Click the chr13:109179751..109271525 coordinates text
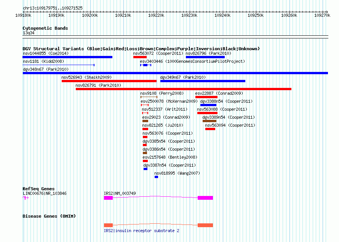The width and height of the screenshot is (339, 242). tap(53, 8)
